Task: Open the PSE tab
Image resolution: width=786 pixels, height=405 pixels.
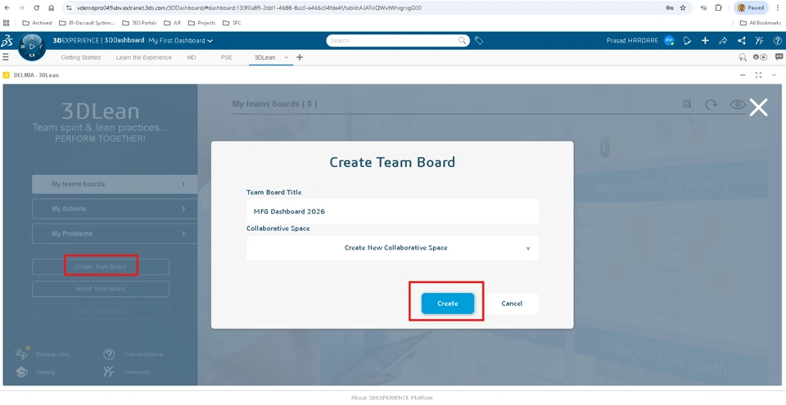Action: 226,57
